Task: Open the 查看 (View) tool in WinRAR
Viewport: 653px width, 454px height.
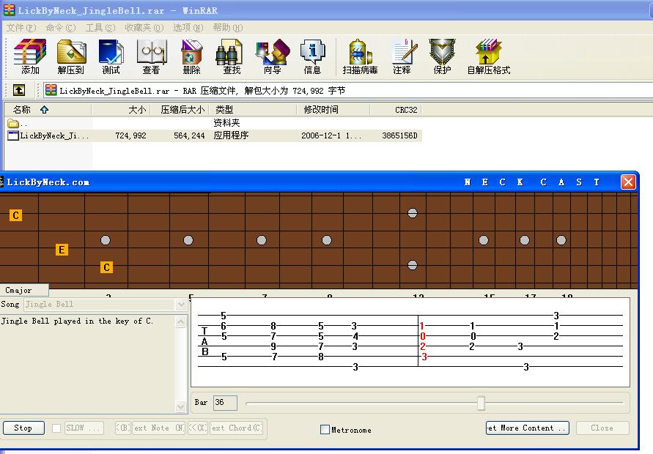Action: [152, 56]
